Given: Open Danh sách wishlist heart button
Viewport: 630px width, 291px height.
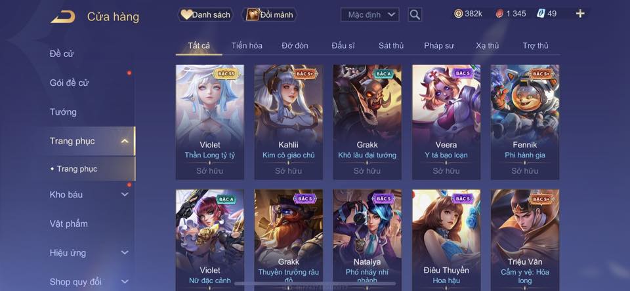Looking at the screenshot, I should pyautogui.click(x=205, y=15).
